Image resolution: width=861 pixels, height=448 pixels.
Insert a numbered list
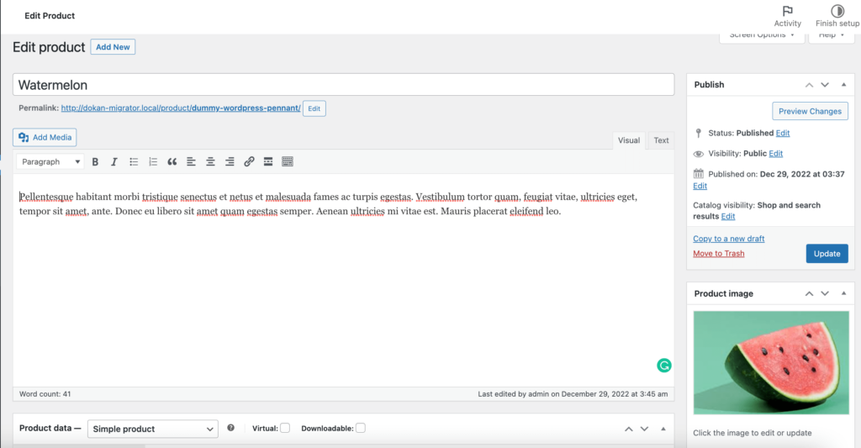click(x=153, y=162)
